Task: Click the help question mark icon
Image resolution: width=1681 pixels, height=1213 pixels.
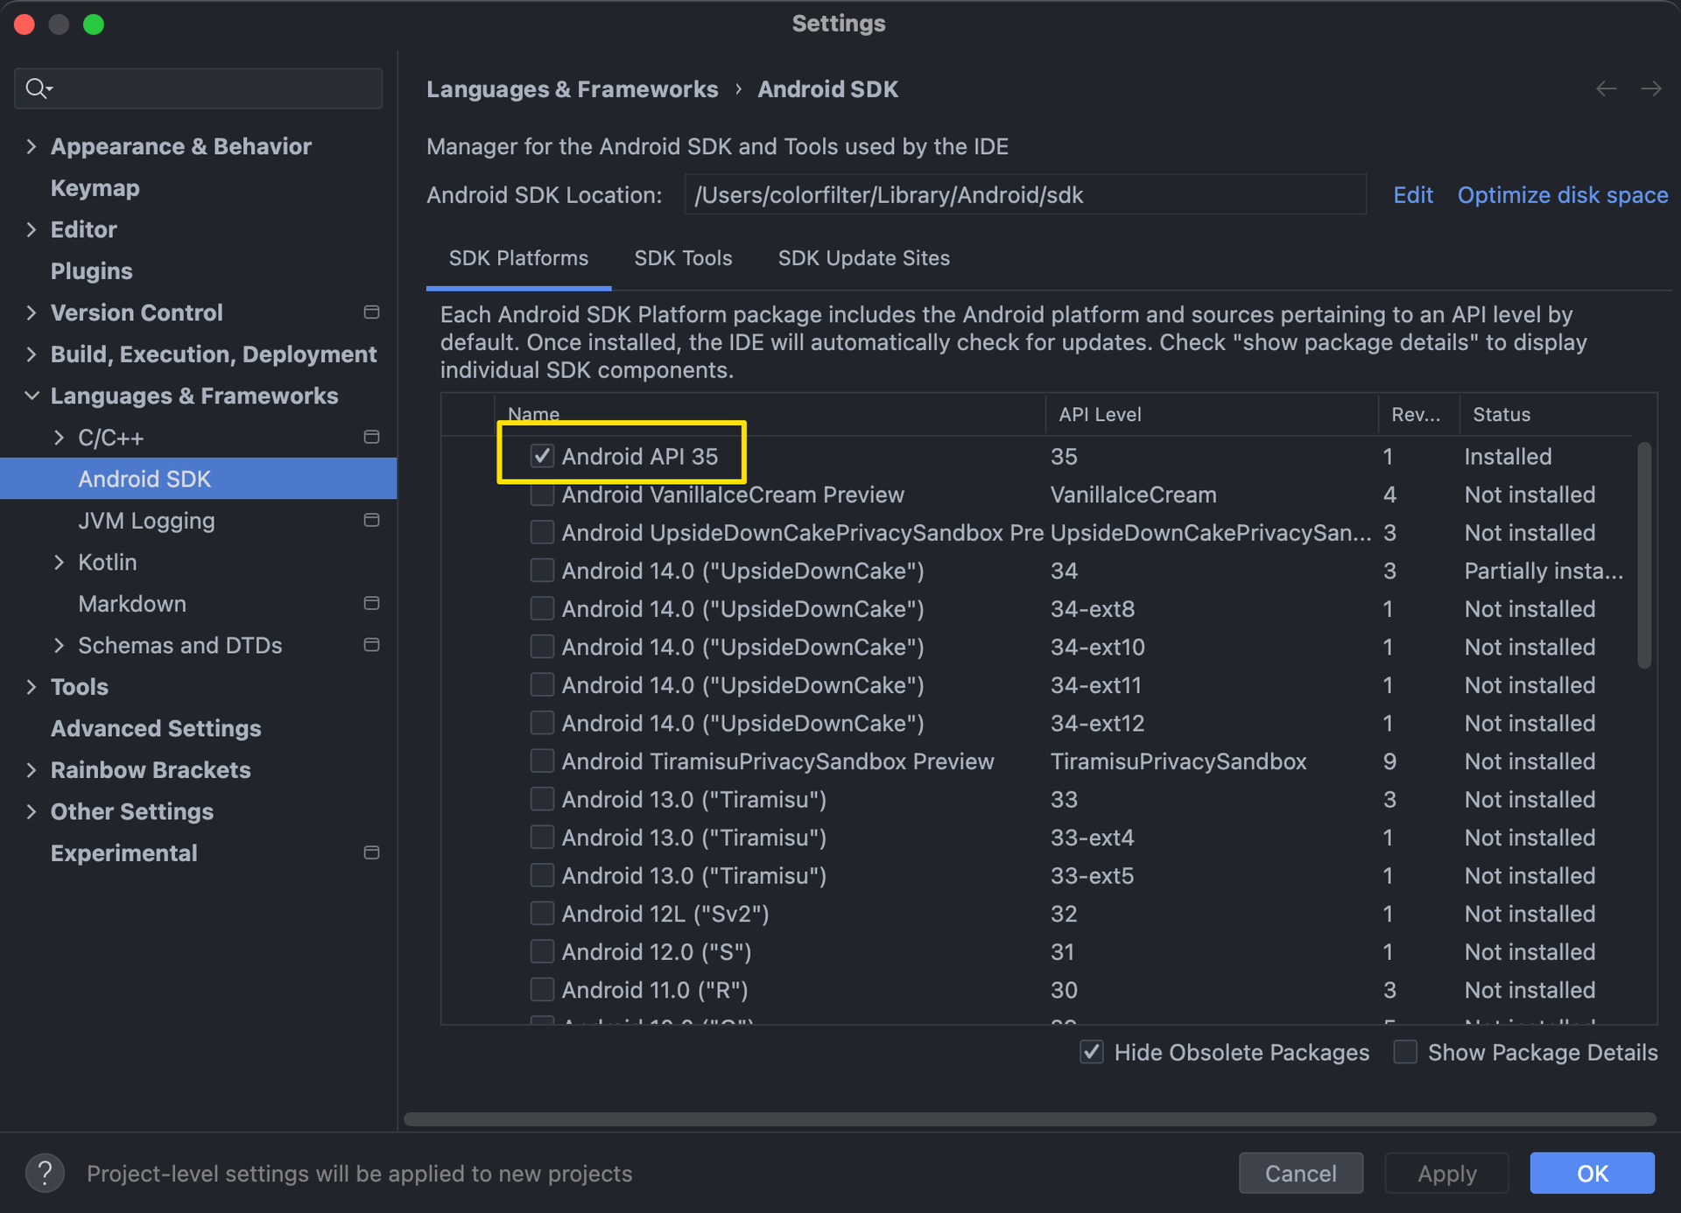Action: [x=45, y=1173]
